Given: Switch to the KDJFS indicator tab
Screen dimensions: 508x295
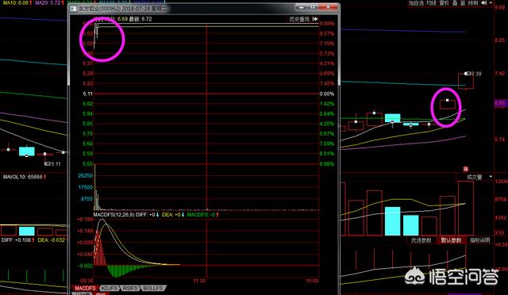Looking at the screenshot, I should coord(110,288).
